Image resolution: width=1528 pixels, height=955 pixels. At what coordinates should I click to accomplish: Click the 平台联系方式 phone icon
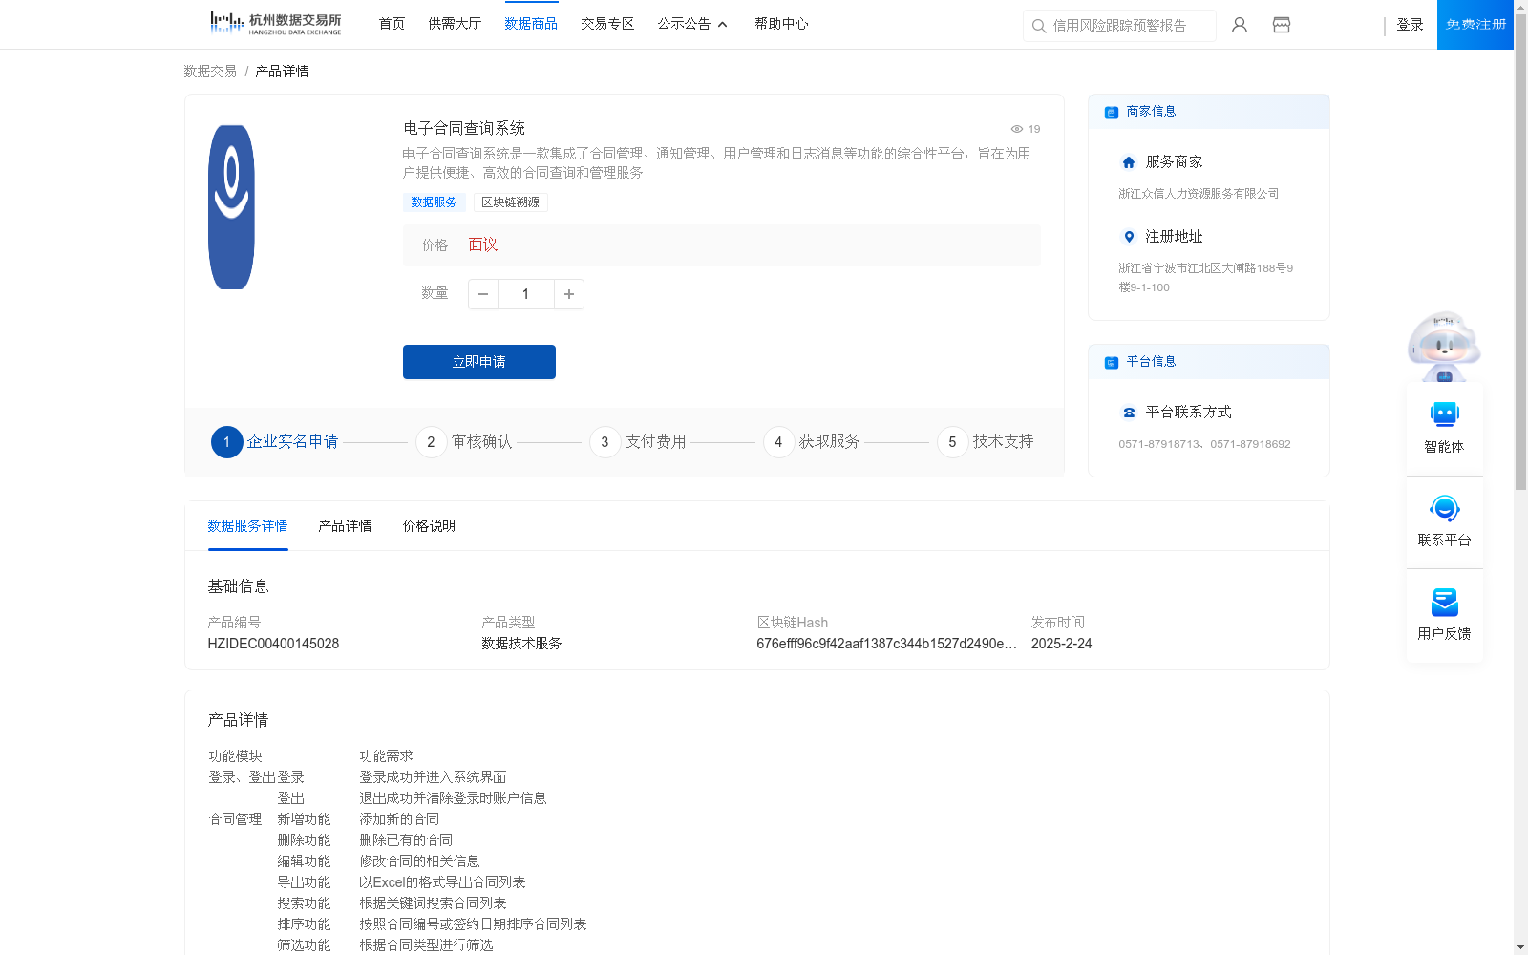(x=1129, y=413)
